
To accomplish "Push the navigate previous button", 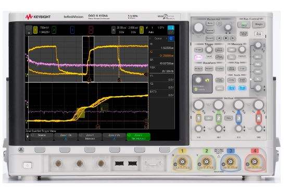I will [x=219, y=38].
